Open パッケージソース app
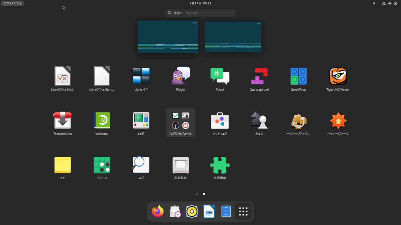Image resolution: width=401 pixels, height=225 pixels. click(x=338, y=123)
